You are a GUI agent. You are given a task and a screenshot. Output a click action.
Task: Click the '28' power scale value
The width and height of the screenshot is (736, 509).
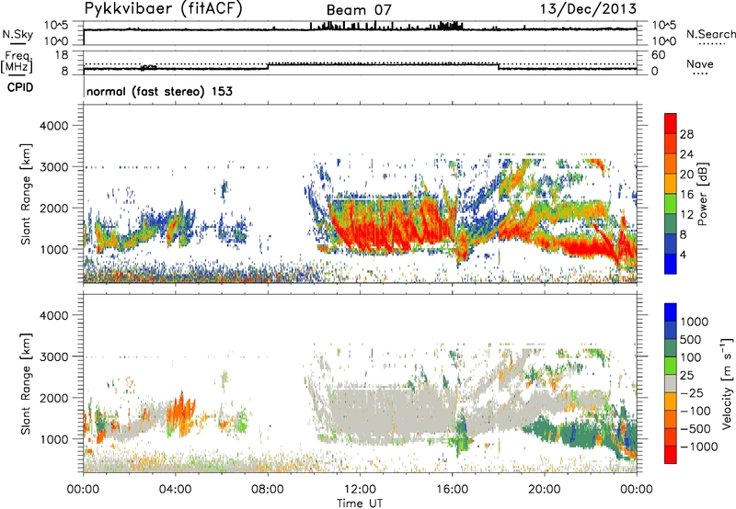pyautogui.click(x=686, y=134)
